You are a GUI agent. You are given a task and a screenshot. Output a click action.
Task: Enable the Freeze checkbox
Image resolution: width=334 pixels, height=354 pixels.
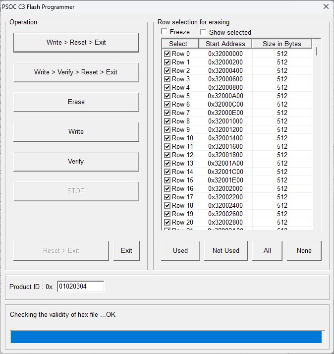165,32
